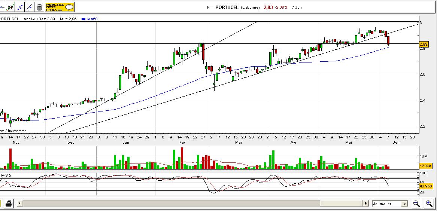Image resolution: width=437 pixels, height=211 pixels.
Task: Click the zoom in magnifier icon
Action: 430,204
